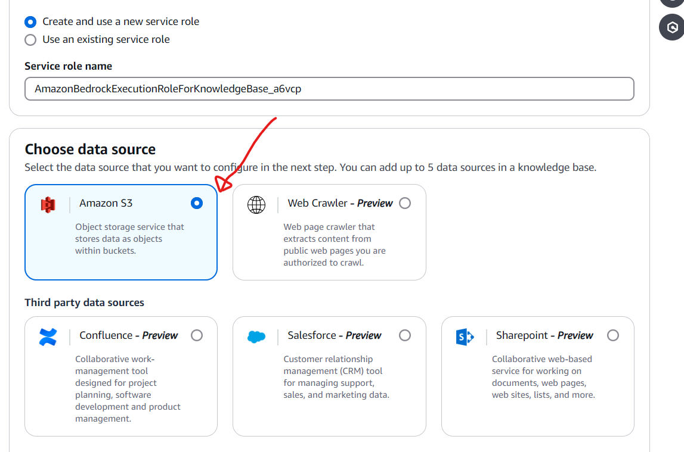This screenshot has width=684, height=452.
Task: Click the Confluence logo icon
Action: tap(48, 337)
